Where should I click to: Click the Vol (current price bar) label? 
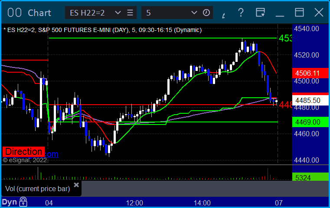(x=37, y=189)
